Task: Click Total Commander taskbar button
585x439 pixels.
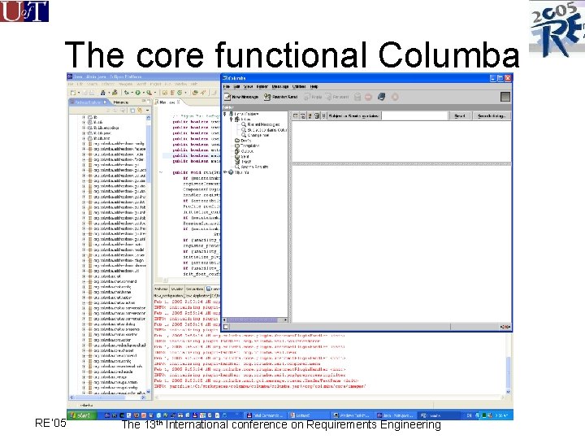Action: [265, 415]
